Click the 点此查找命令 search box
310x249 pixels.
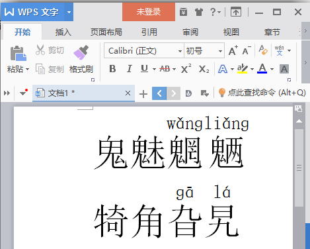[266, 93]
